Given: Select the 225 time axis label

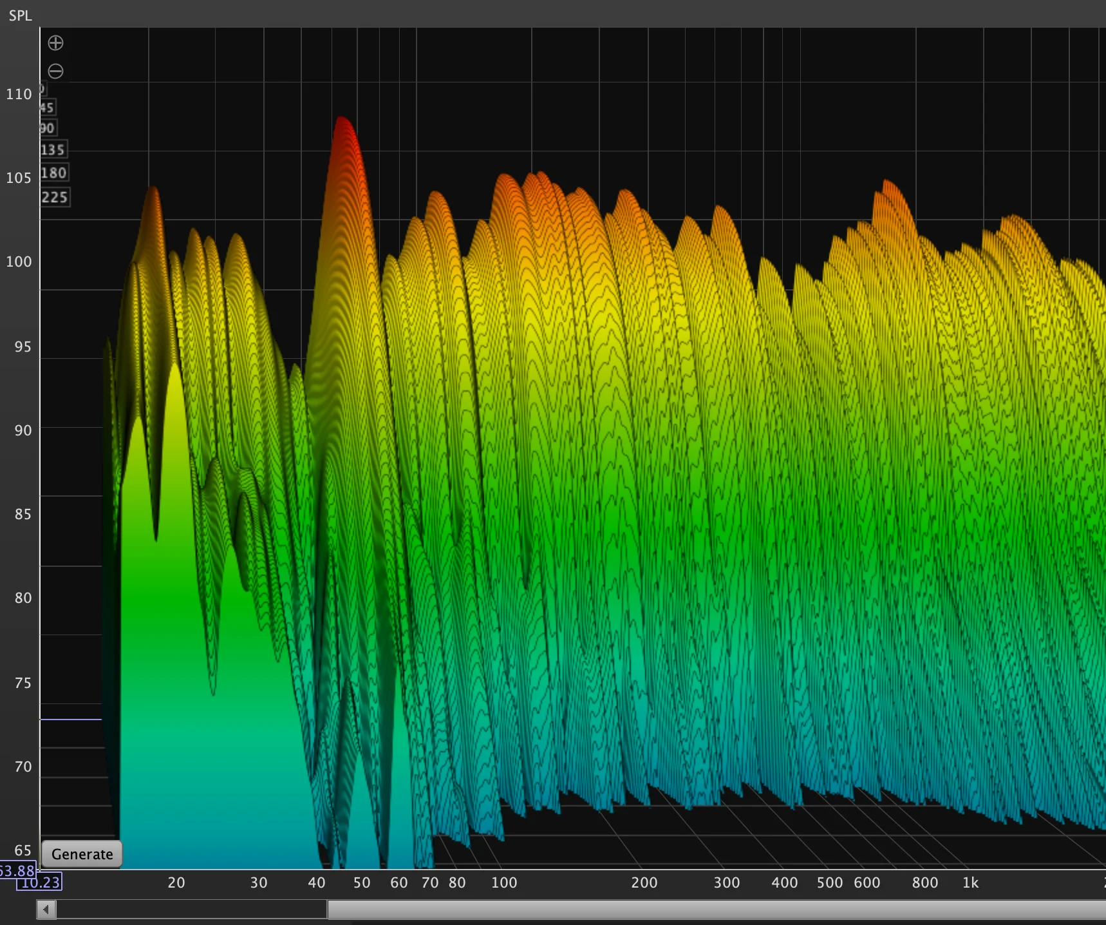Looking at the screenshot, I should pos(55,197).
